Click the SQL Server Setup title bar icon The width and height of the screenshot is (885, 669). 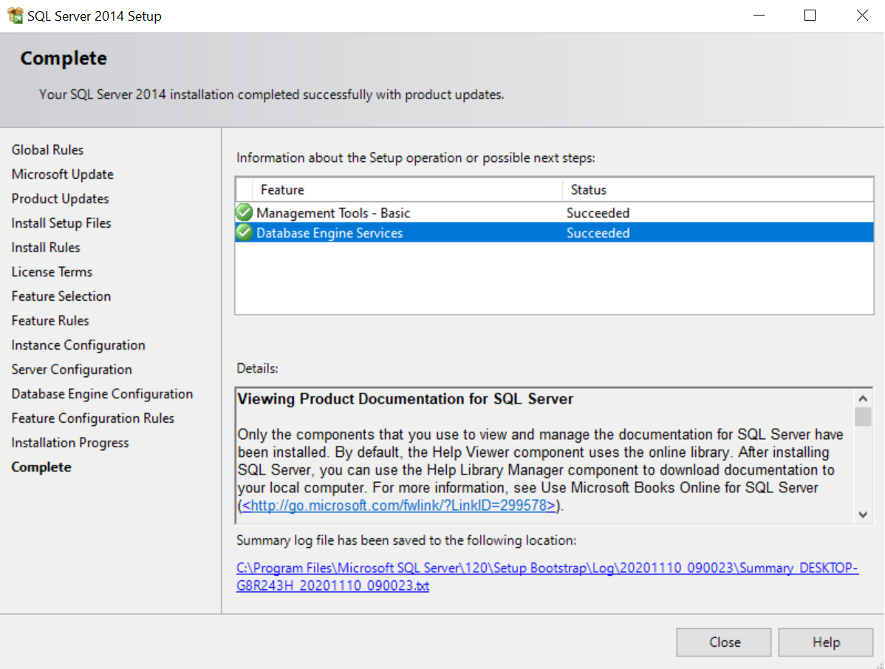click(16, 16)
